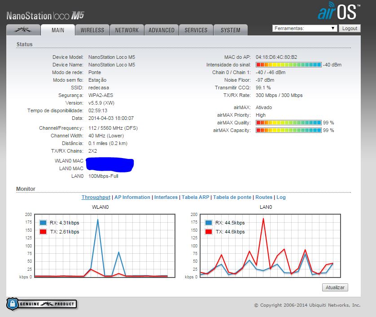Click the Chain value -40 / -46 dBm

point(271,72)
